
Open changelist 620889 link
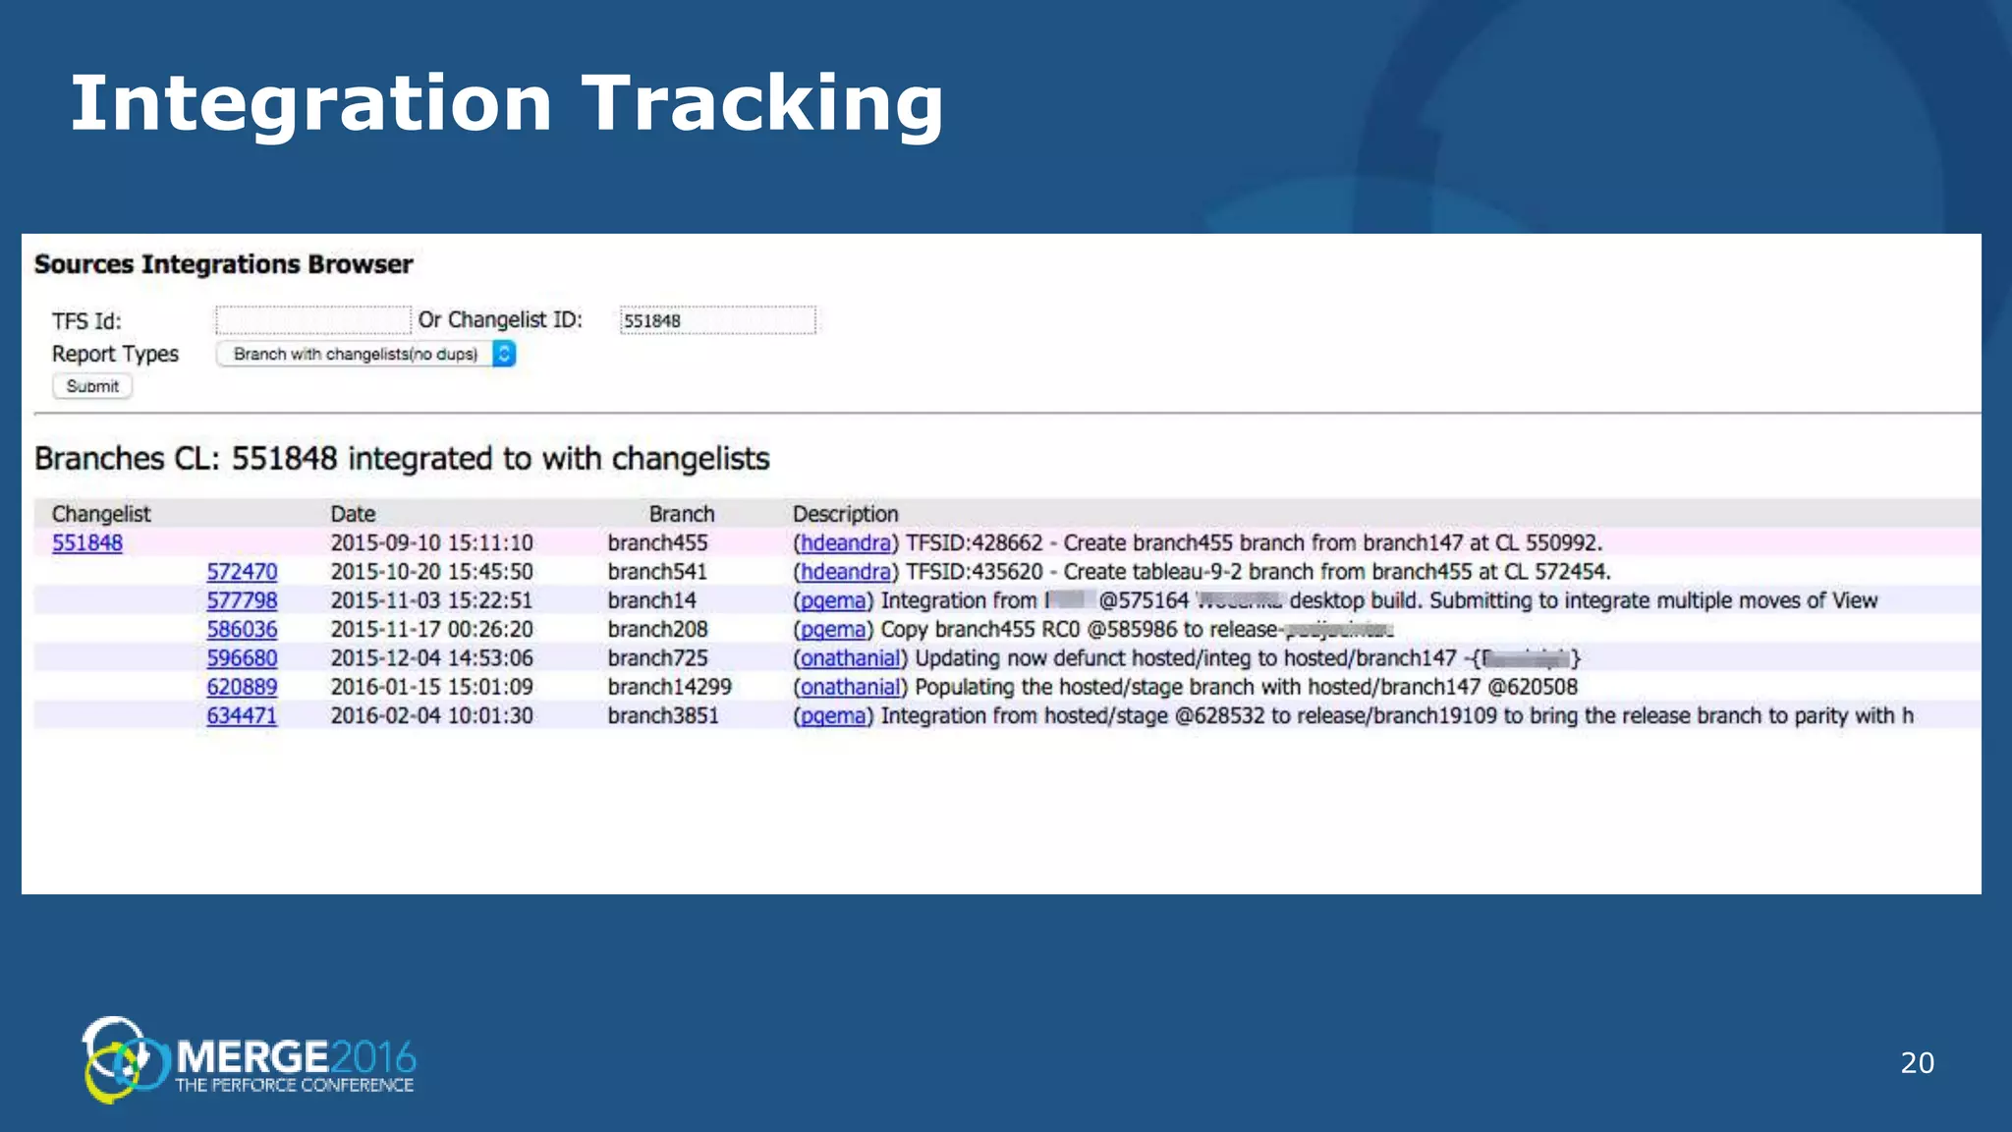click(x=242, y=687)
